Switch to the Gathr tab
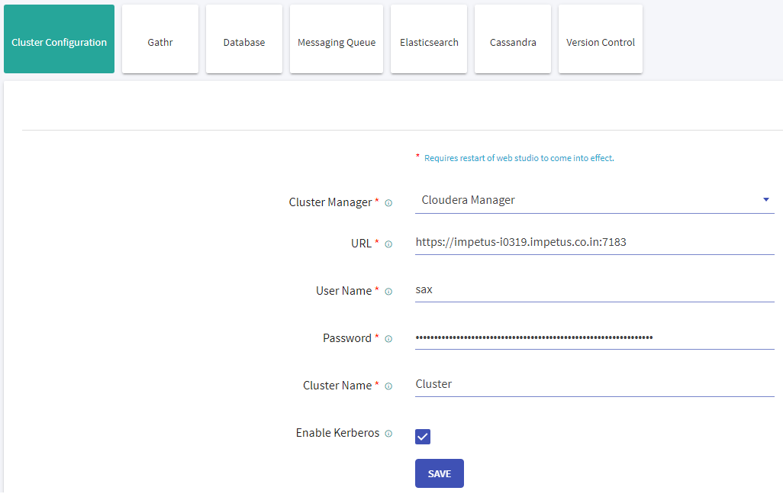The width and height of the screenshot is (783, 494). point(159,39)
